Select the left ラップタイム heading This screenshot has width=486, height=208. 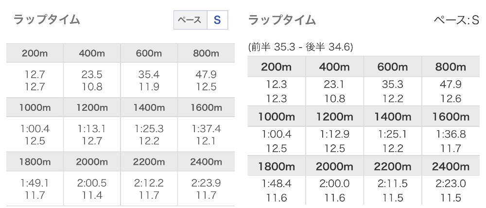coord(47,19)
